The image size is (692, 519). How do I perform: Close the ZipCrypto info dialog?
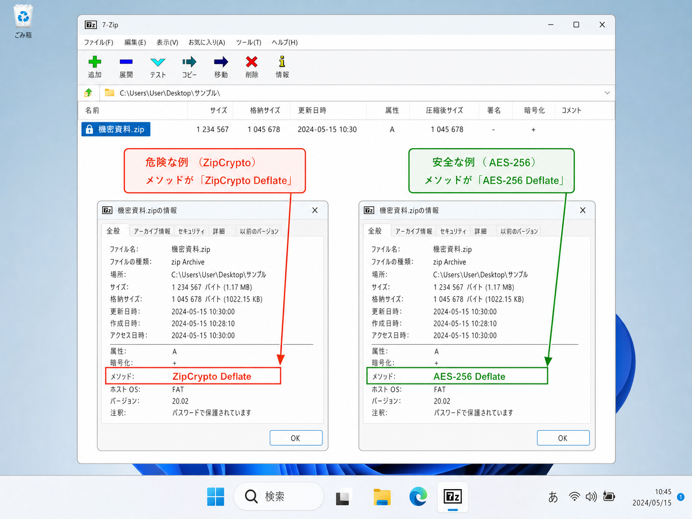(x=315, y=210)
